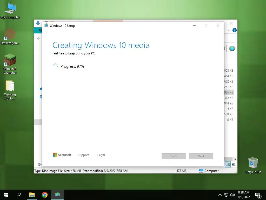
Task: Open the volume speaker tray icon
Action: [x=232, y=195]
